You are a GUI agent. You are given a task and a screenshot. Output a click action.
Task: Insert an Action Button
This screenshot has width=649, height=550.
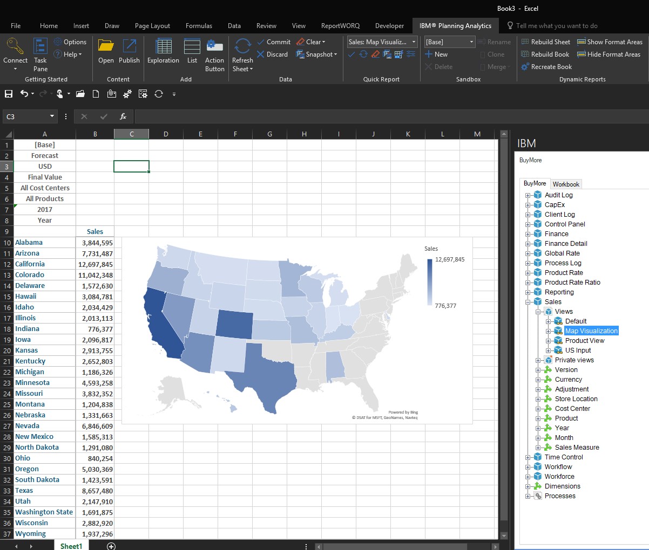[215, 54]
